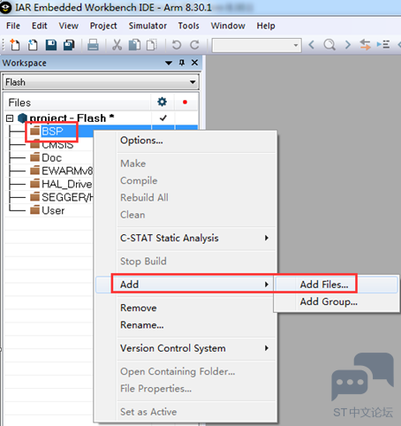Screen dimensions: 401x426
Task: Open the Edit menu
Action: coord(40,26)
